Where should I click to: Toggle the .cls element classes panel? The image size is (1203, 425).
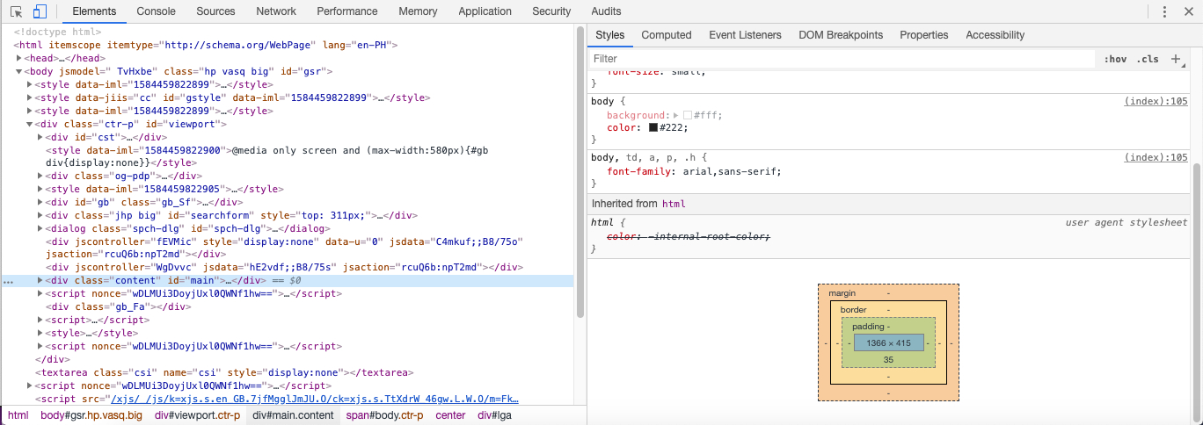pyautogui.click(x=1147, y=59)
